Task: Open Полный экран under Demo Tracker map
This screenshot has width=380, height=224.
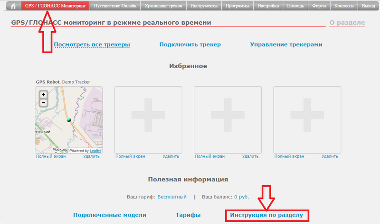Action: tap(51, 156)
